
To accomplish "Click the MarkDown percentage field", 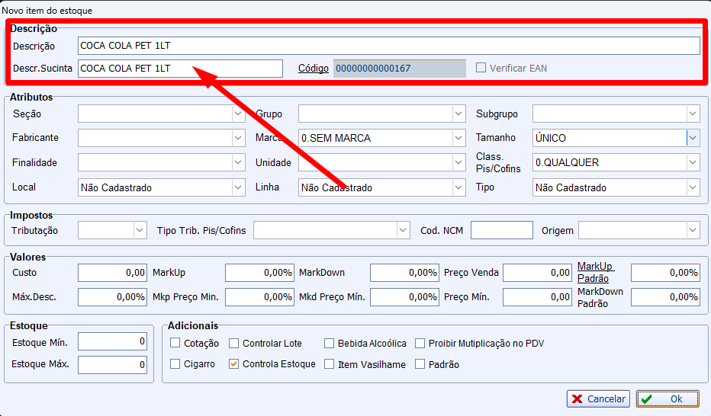I will coord(404,273).
